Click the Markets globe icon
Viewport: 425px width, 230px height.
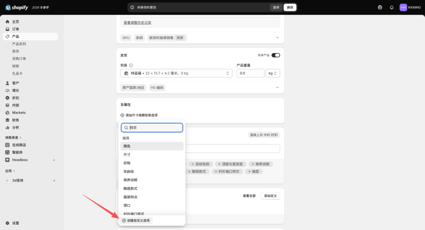[7, 113]
